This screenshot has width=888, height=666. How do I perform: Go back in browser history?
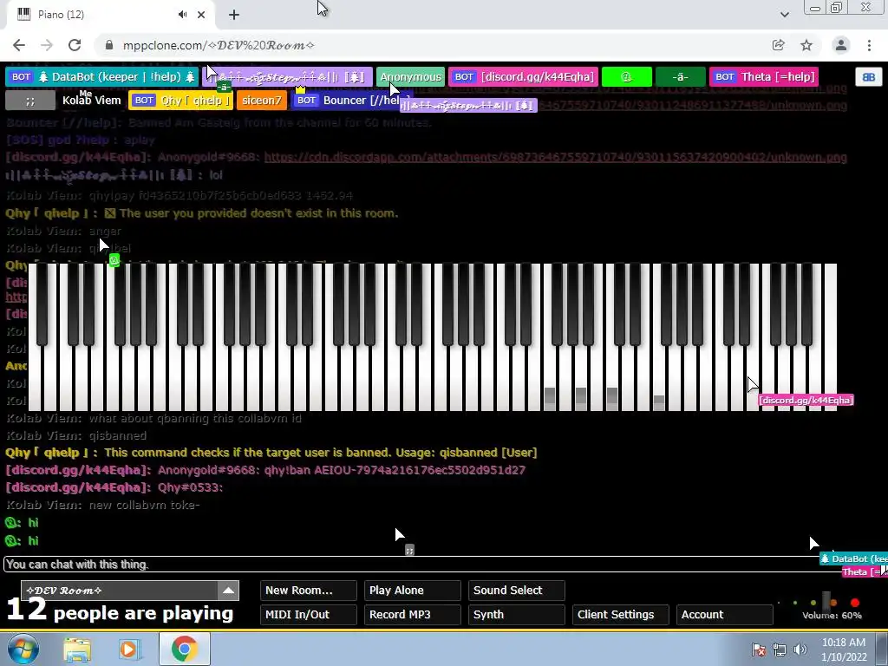point(19,45)
